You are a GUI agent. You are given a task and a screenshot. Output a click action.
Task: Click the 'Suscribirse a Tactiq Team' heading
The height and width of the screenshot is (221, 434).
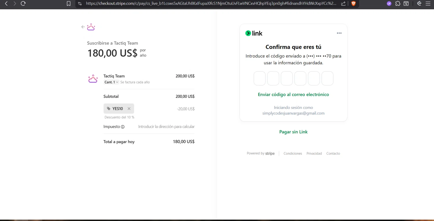tap(113, 43)
